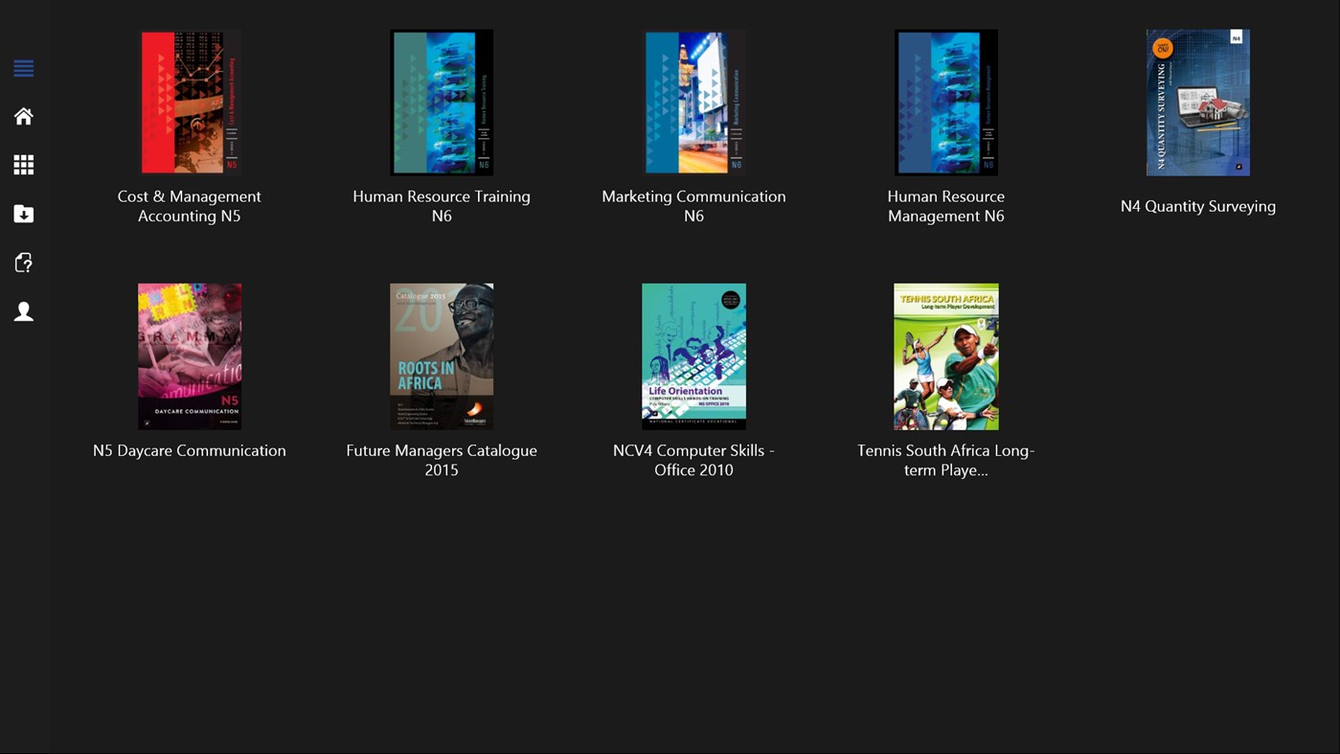The image size is (1340, 754).
Task: Open the Human Resource Management N6 book
Action: (945, 102)
